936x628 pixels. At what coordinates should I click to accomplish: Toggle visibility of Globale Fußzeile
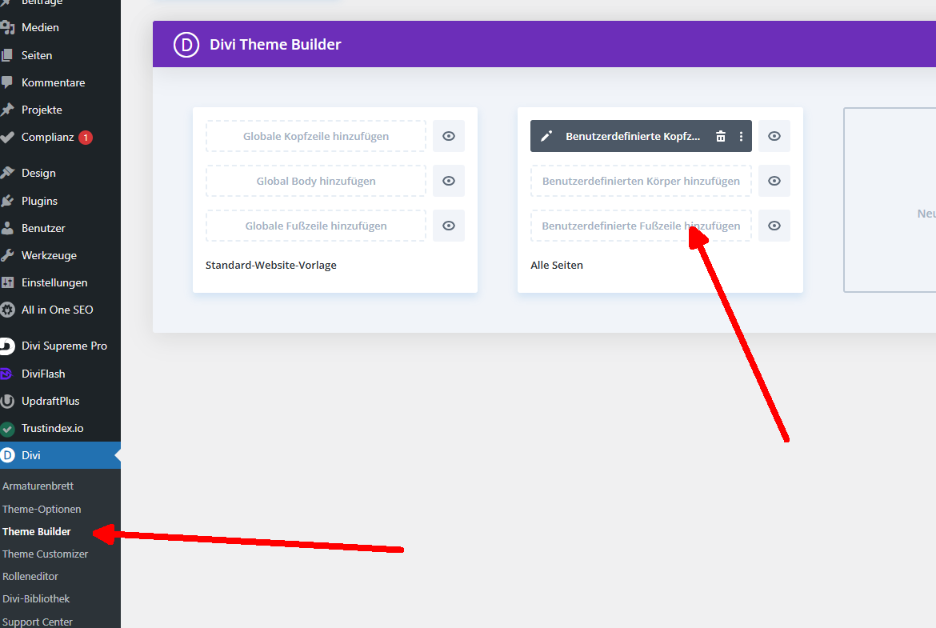click(449, 226)
